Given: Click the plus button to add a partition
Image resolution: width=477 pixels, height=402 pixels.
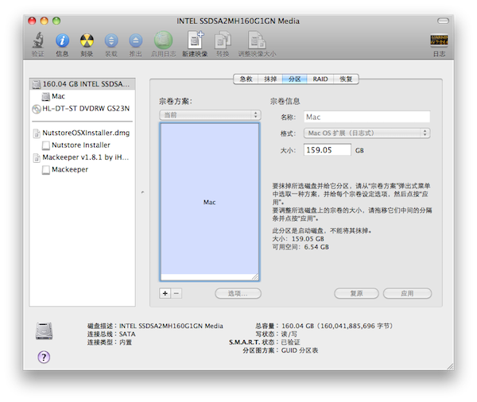Looking at the screenshot, I should (x=165, y=293).
